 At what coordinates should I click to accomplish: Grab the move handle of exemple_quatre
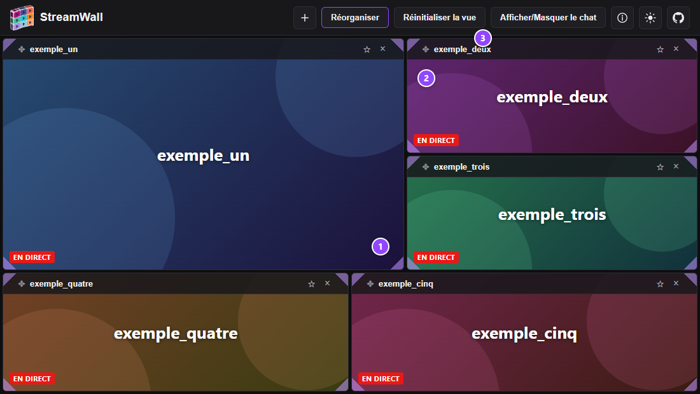click(22, 284)
